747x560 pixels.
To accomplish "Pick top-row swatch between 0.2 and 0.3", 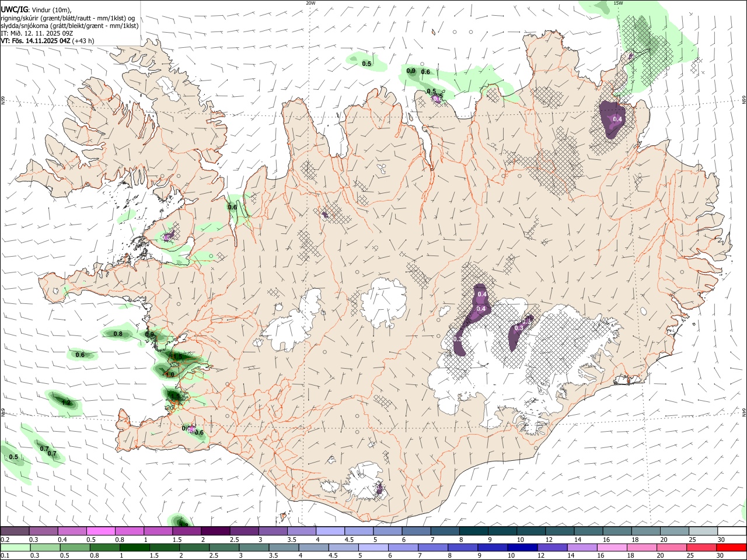I will [x=15, y=531].
